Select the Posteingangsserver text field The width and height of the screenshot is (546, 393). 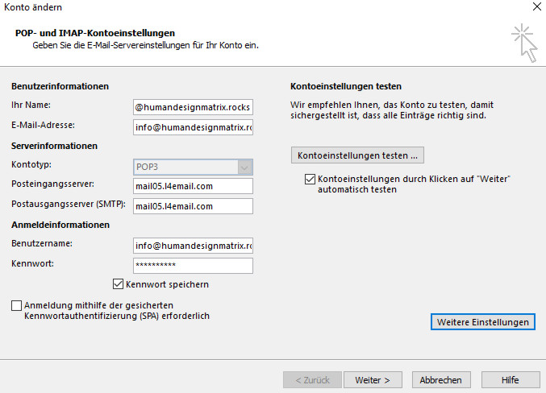193,186
